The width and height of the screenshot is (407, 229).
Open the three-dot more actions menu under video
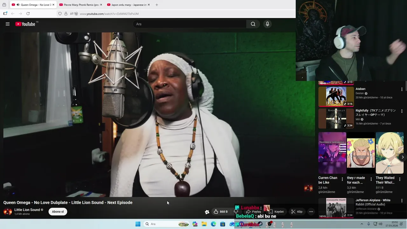tap(311, 212)
